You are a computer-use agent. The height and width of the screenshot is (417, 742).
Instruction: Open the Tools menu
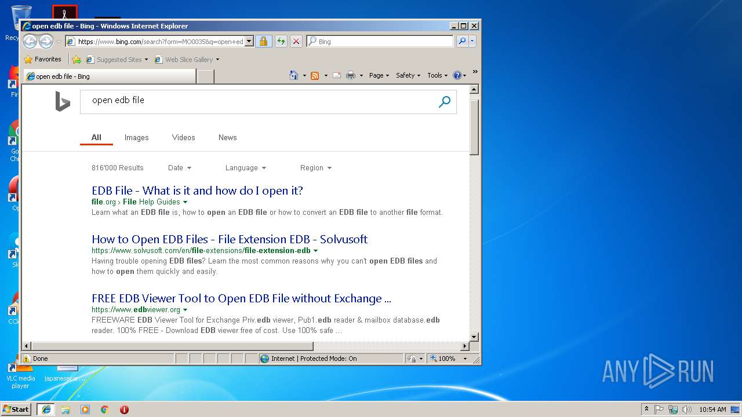(x=438, y=75)
